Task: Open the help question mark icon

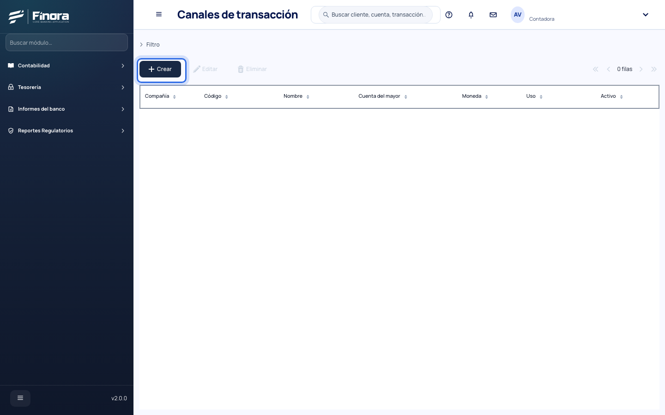Action: click(x=449, y=15)
